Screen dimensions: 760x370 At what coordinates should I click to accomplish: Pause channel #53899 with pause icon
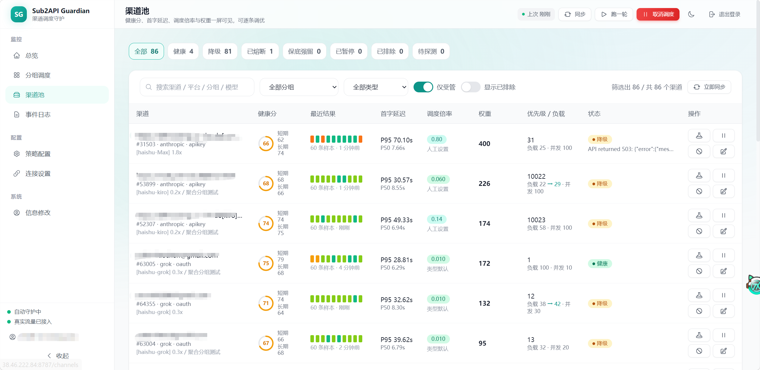(x=723, y=175)
